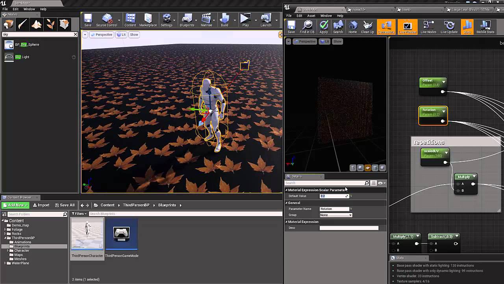The width and height of the screenshot is (504, 284).
Task: Click Save All in Content Browser
Action: [65, 205]
